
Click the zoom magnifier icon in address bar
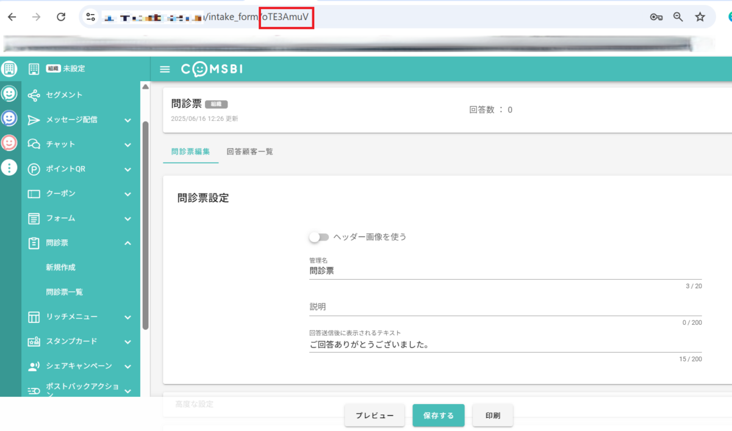point(678,17)
